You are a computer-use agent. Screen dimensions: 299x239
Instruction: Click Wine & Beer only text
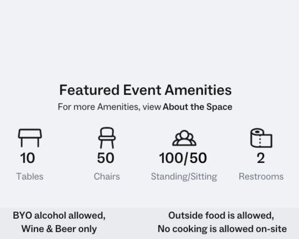[x=59, y=229]
